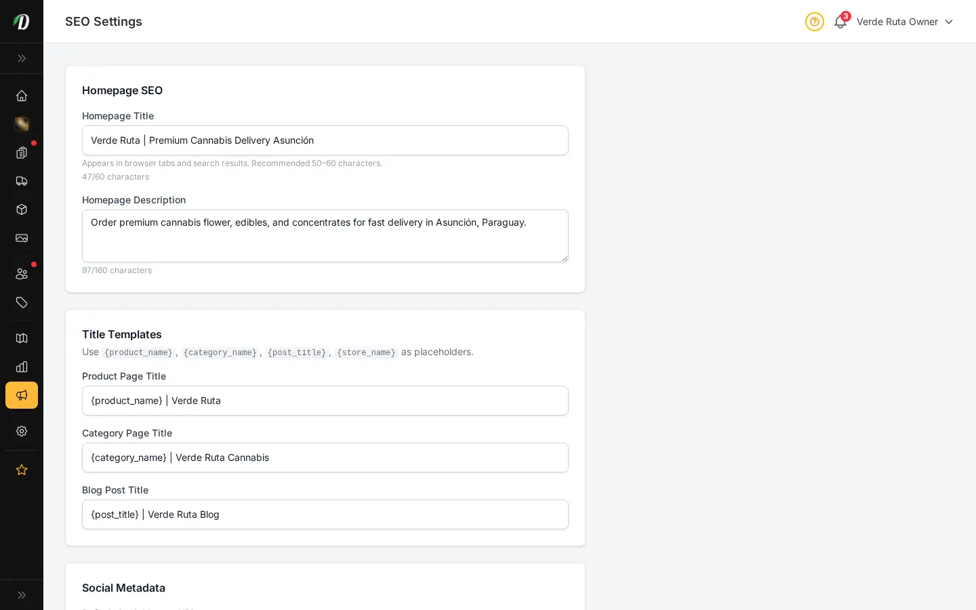
Task: Focus the Category Page Title field
Action: click(325, 457)
